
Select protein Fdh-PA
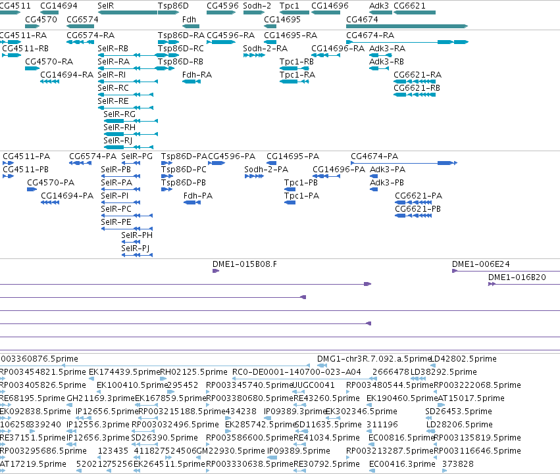(x=192, y=202)
